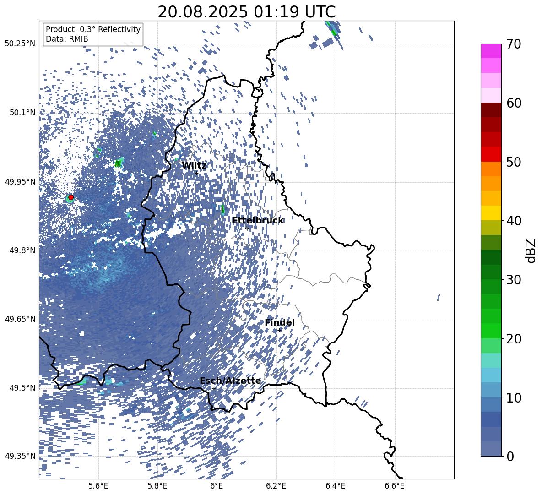Click the Esch/Alzette station marker cross
542x495 pixels.
pos(214,388)
